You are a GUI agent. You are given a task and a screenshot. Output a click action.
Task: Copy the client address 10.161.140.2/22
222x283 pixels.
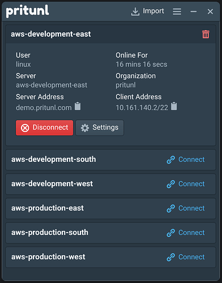point(174,106)
